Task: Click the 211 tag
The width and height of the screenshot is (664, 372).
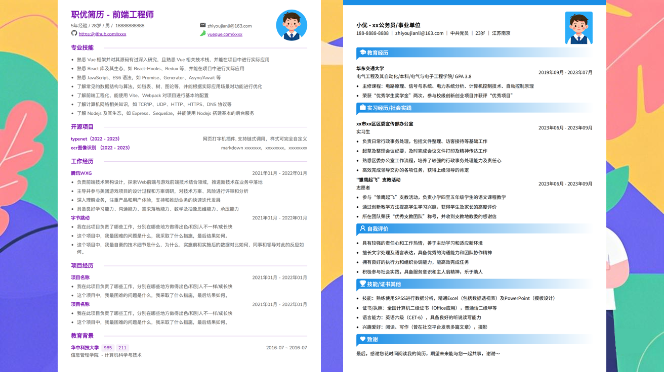Action: click(x=122, y=348)
